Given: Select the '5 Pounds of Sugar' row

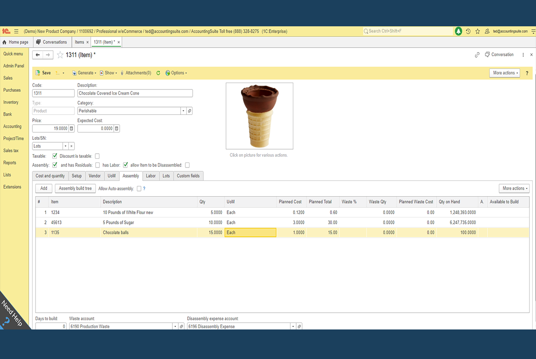Looking at the screenshot, I should coord(282,222).
